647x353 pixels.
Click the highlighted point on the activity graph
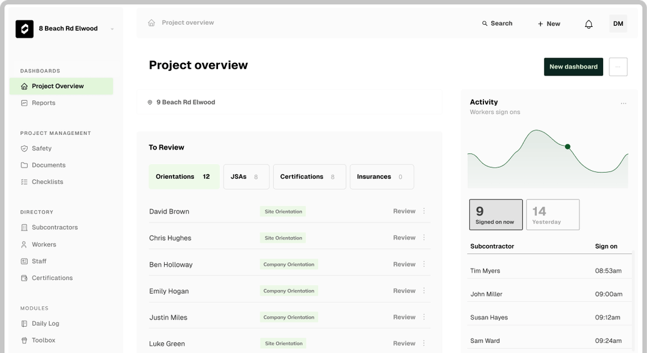pos(567,146)
